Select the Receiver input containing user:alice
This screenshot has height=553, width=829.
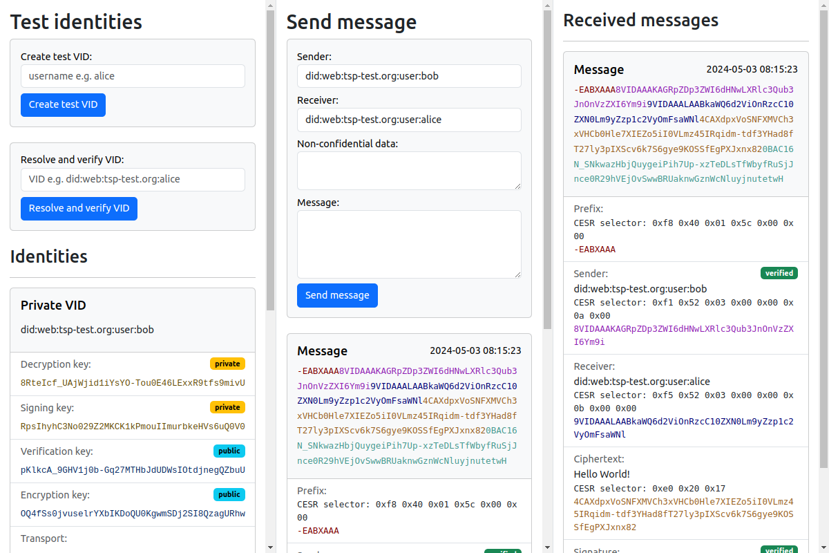pyautogui.click(x=409, y=119)
